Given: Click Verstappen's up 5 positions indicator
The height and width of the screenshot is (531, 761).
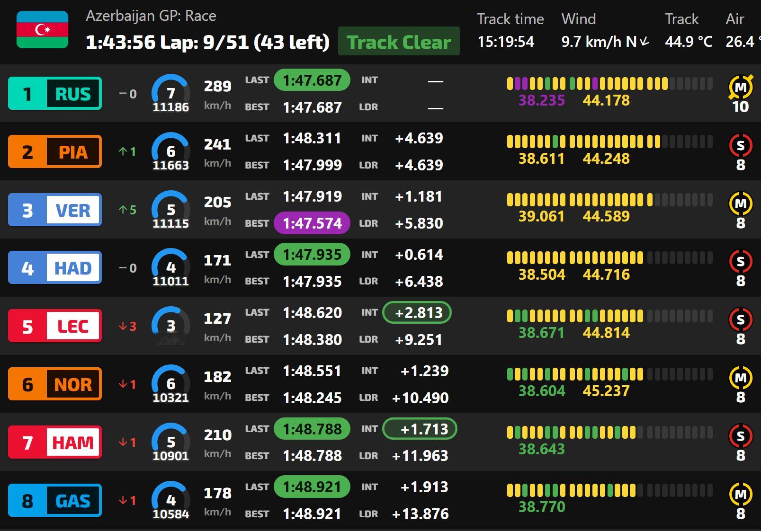Looking at the screenshot, I should (127, 210).
